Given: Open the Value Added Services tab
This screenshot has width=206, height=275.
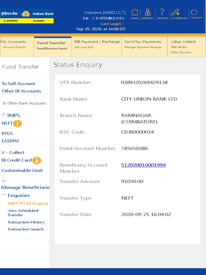Looking at the screenshot, I should tap(186, 46).
